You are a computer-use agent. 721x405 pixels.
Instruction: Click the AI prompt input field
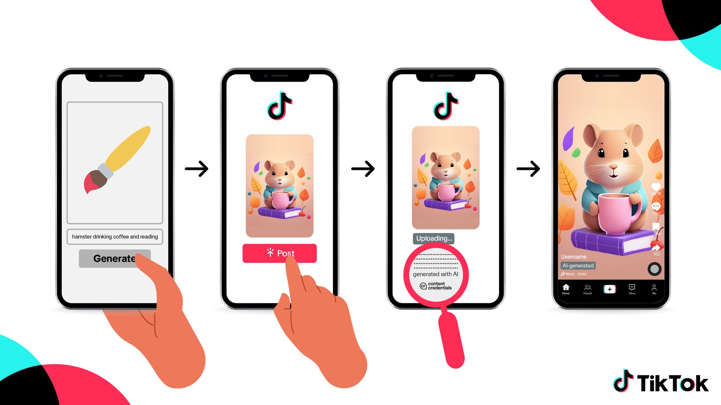115,236
